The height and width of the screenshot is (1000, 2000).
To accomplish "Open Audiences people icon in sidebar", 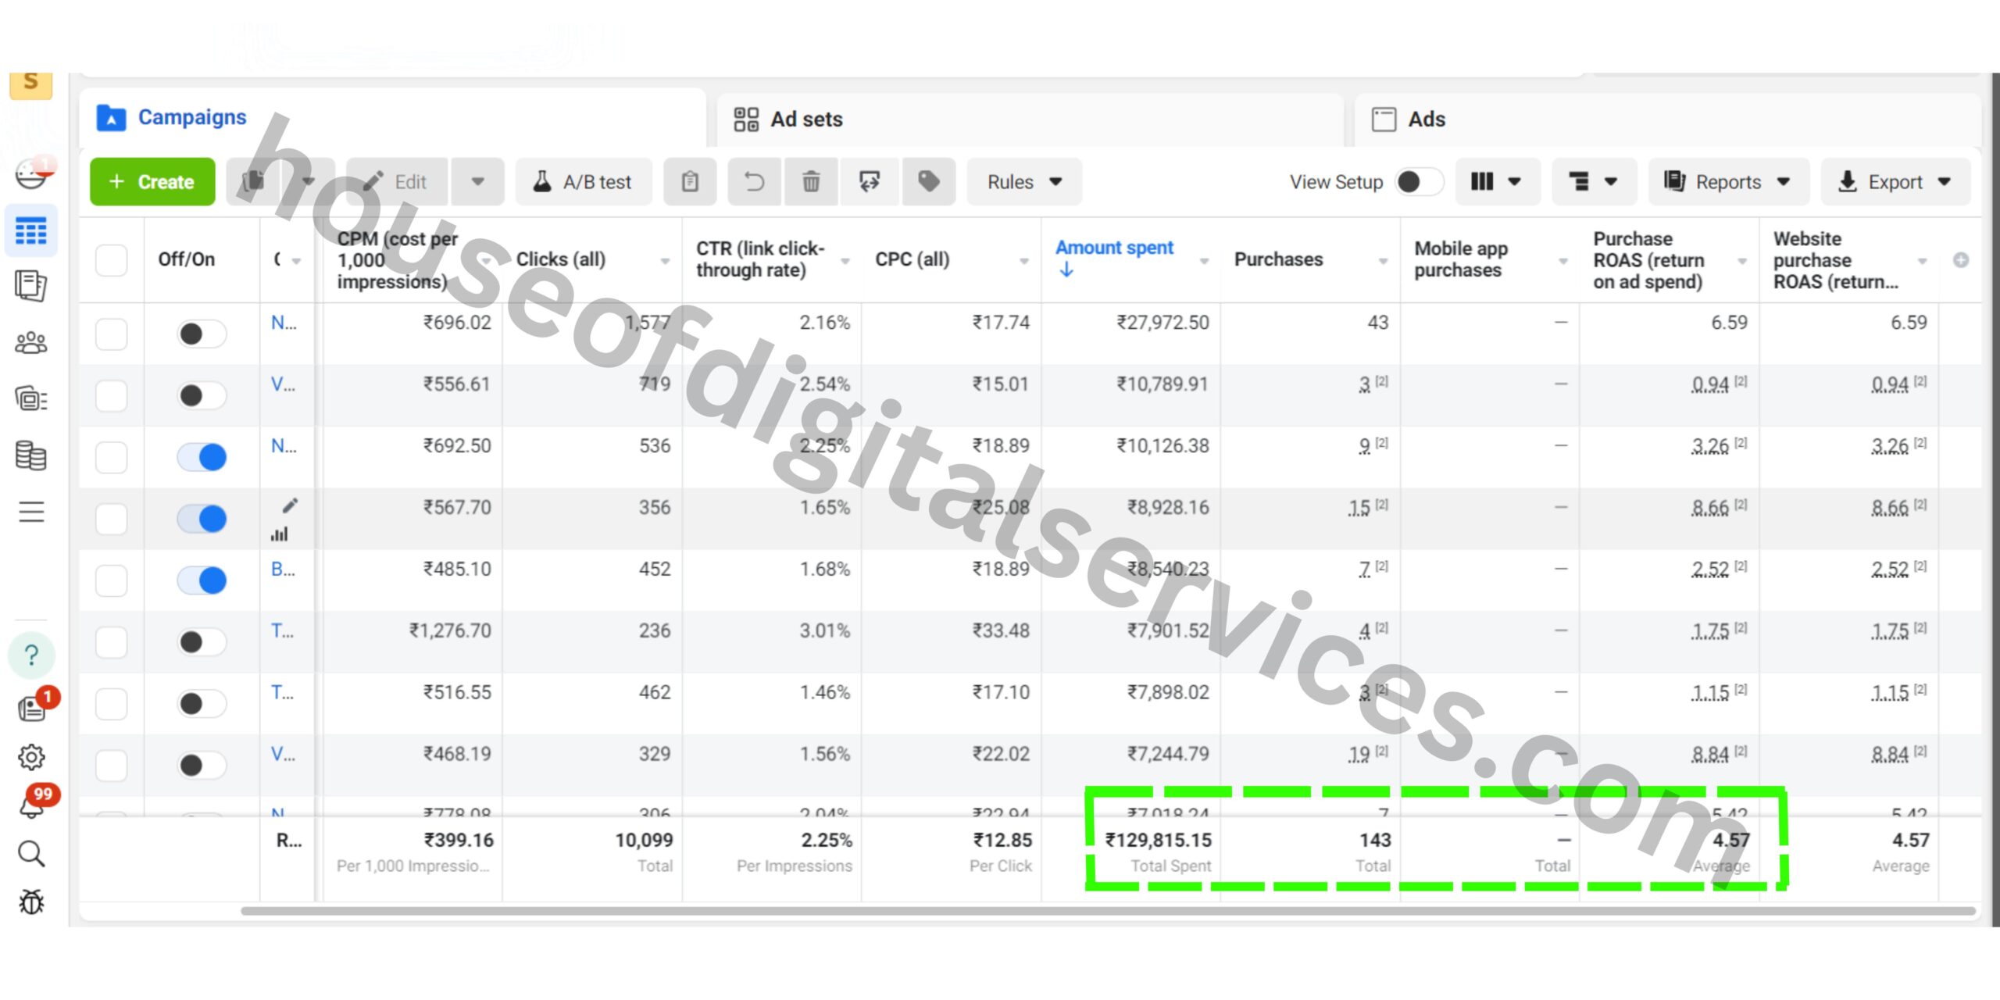I will pyautogui.click(x=31, y=342).
